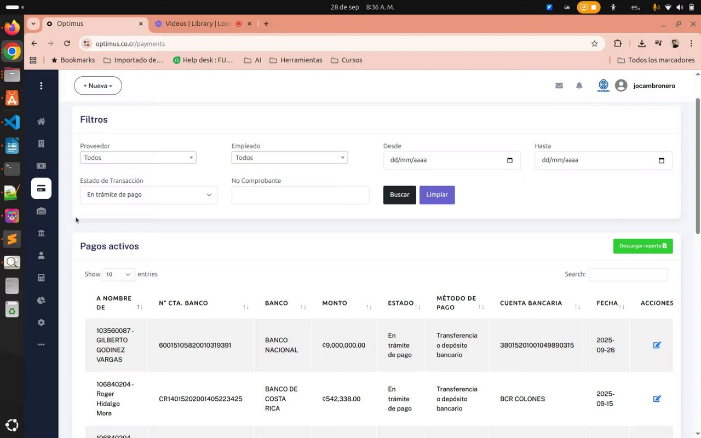Click the BCR COLONES cell
Image resolution: width=701 pixels, height=438 pixels.
522,399
